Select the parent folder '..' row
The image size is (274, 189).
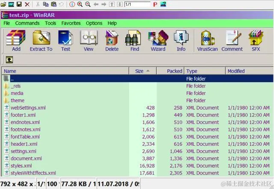138,78
